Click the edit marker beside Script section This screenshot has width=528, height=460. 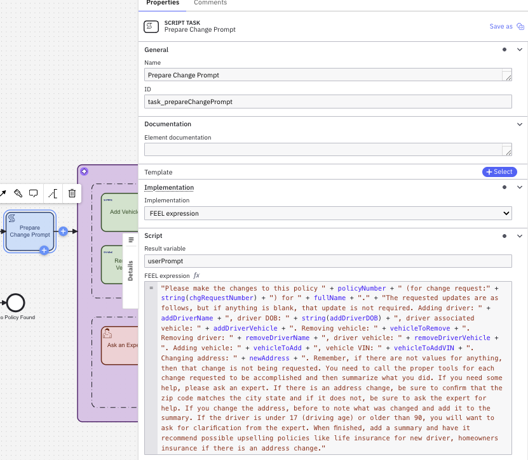(x=504, y=236)
